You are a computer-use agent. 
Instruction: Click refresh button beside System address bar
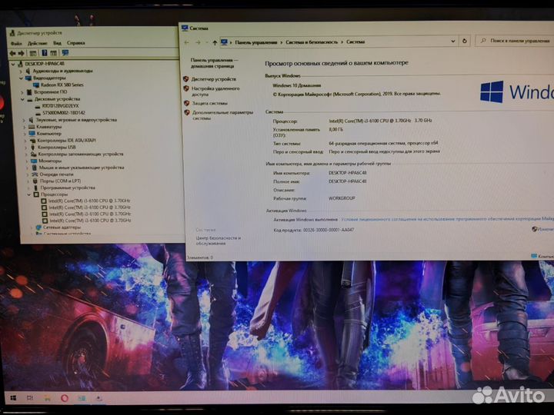(x=465, y=41)
